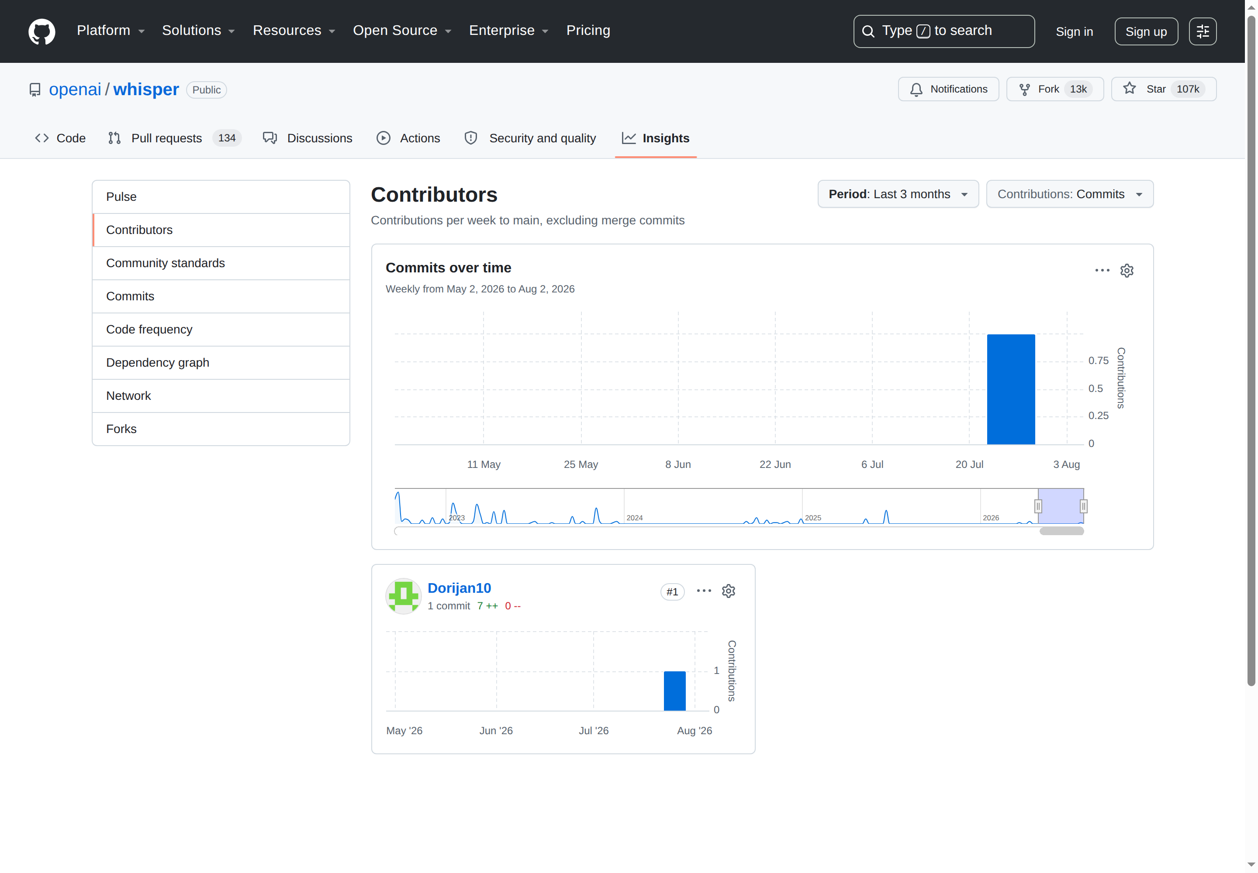Open gear settings on Dorijan10 card
The image size is (1258, 873).
click(728, 591)
